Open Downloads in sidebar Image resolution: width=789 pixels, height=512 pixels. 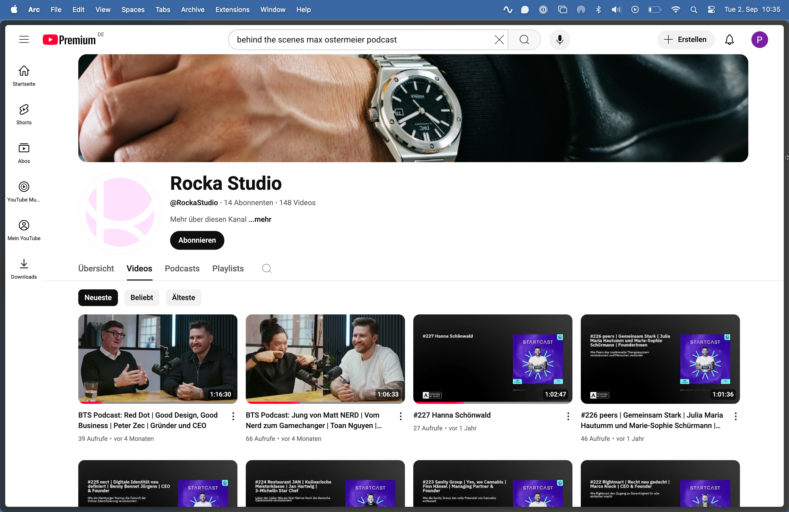24,269
